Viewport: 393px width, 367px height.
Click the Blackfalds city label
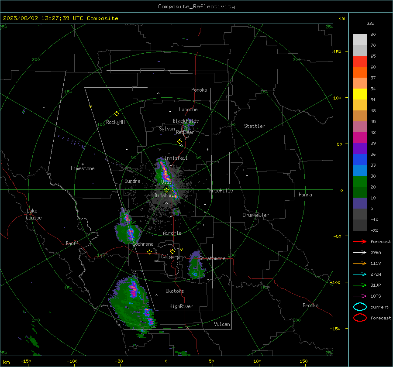(186, 121)
